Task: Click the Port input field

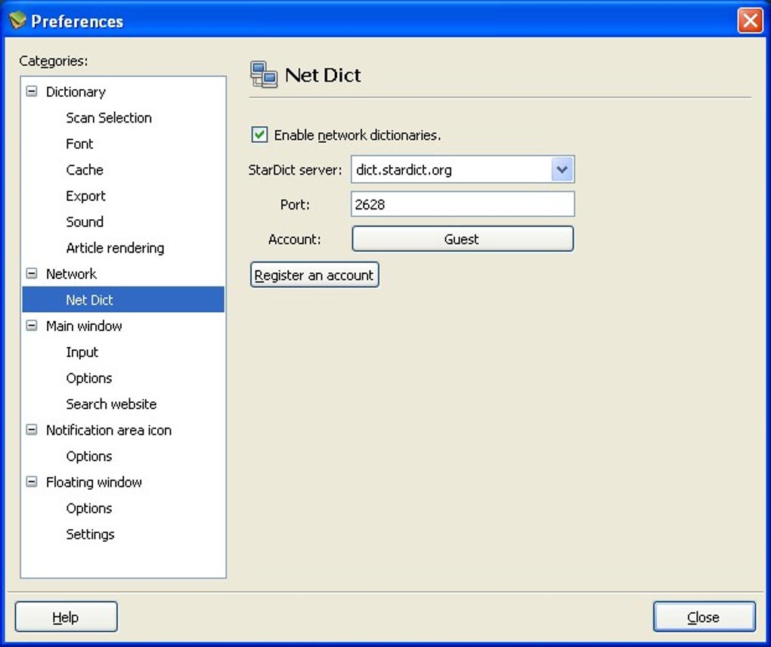Action: coord(462,204)
